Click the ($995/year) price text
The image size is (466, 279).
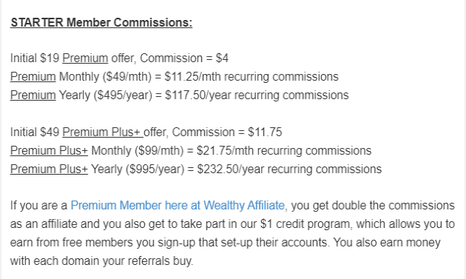[x=155, y=169]
